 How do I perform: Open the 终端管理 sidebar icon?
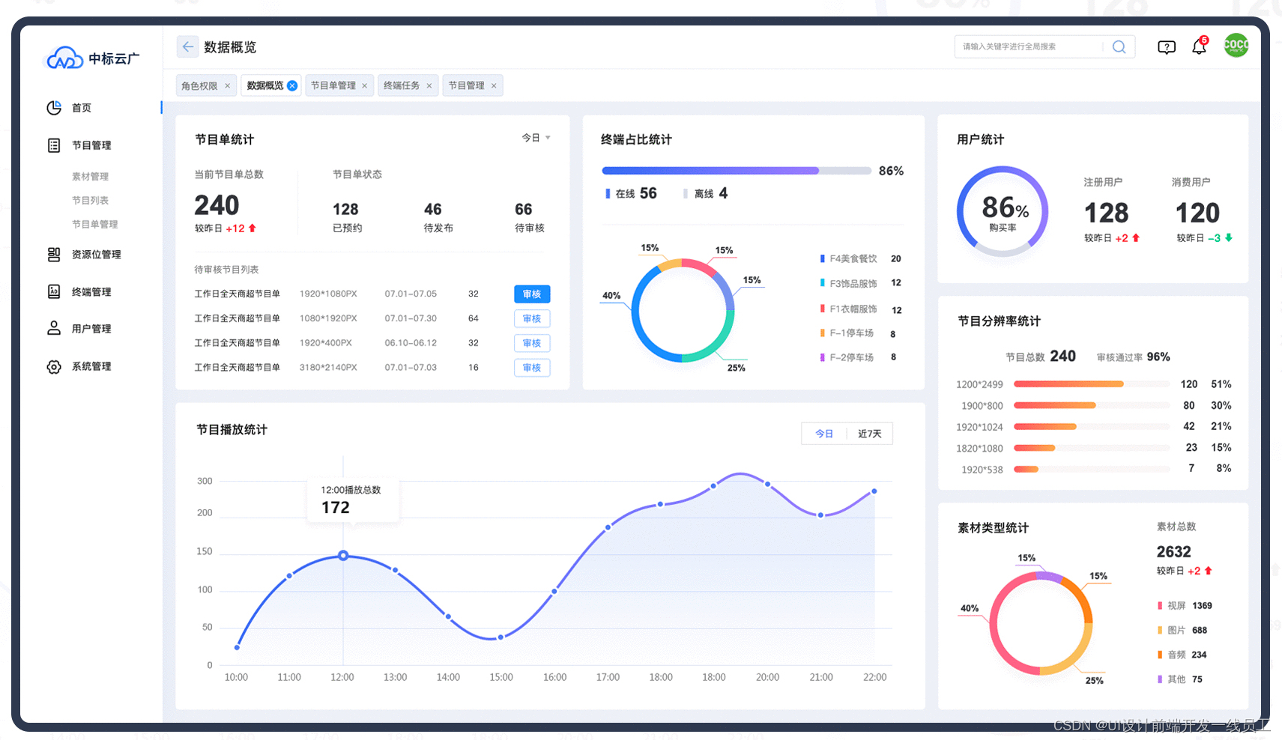[x=54, y=291]
